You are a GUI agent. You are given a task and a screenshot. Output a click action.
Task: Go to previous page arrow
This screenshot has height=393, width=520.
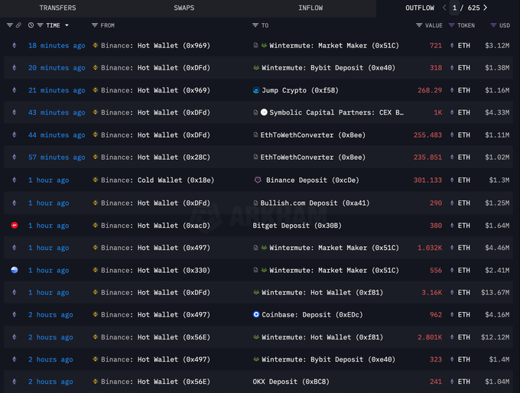point(444,8)
